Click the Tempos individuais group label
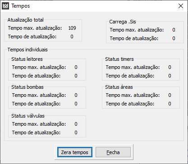The image size is (188, 164). pos(28,50)
